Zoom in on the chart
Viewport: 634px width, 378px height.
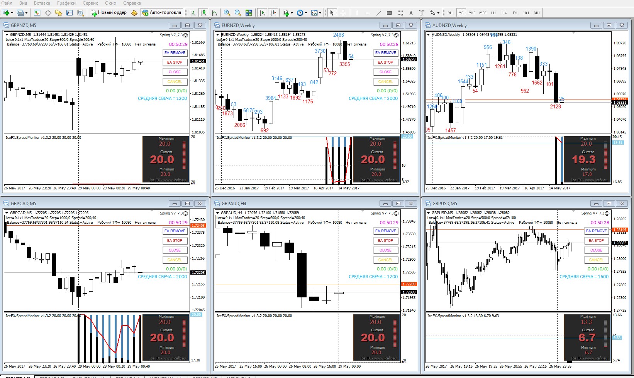[227, 13]
